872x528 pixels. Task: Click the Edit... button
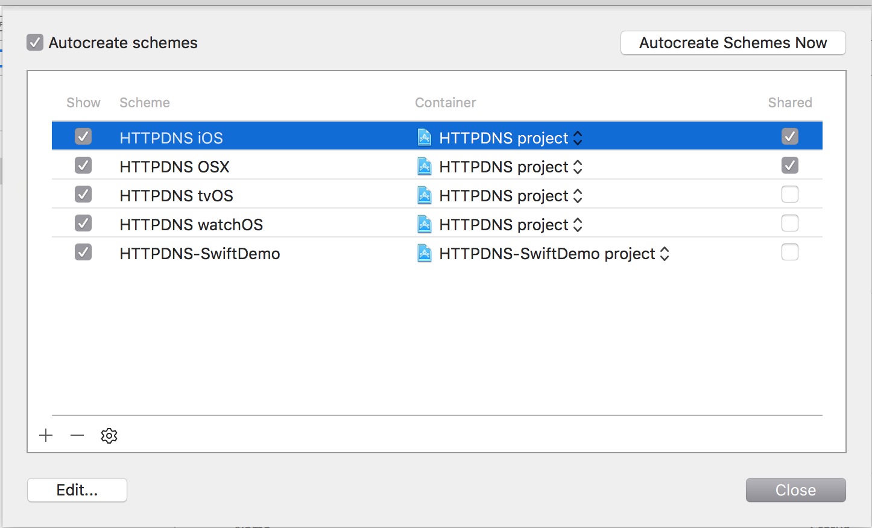77,490
